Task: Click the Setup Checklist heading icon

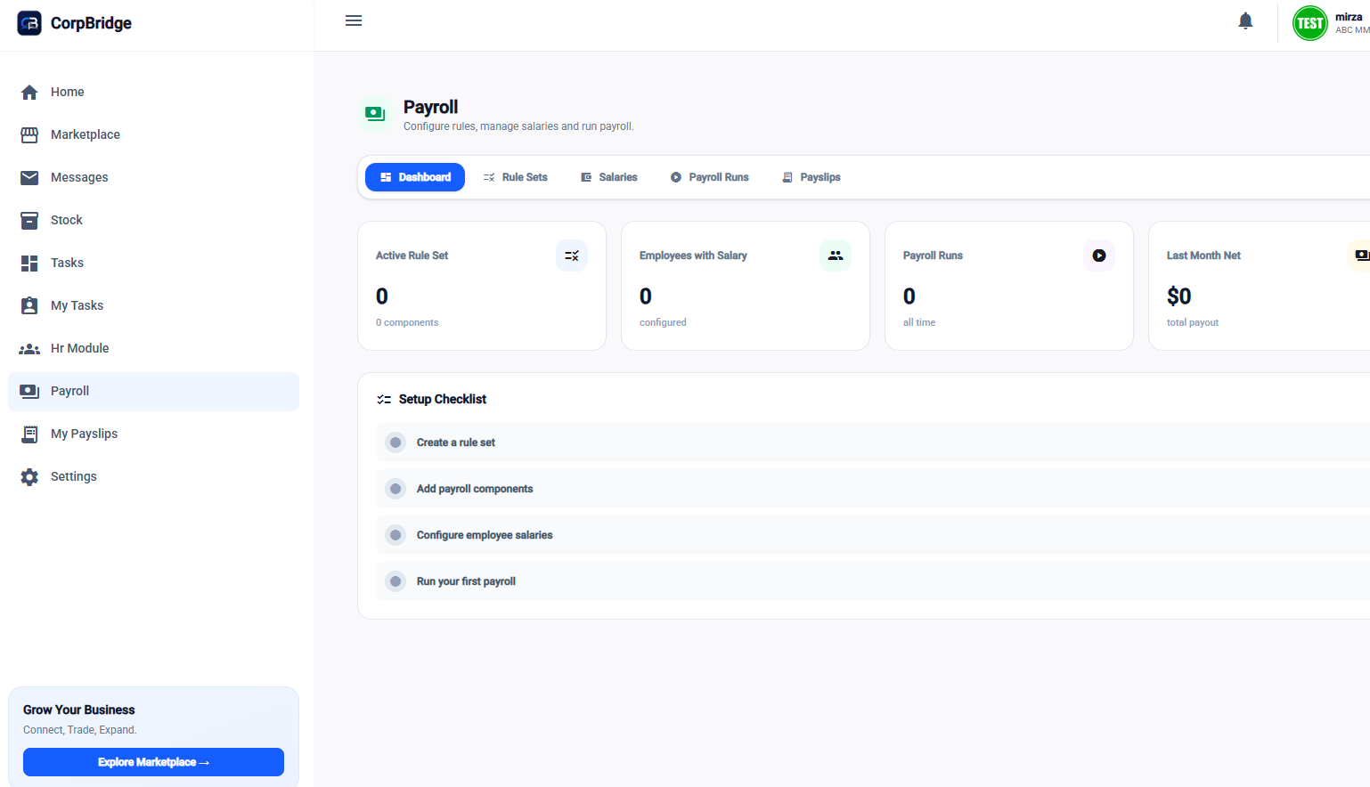Action: (x=384, y=399)
